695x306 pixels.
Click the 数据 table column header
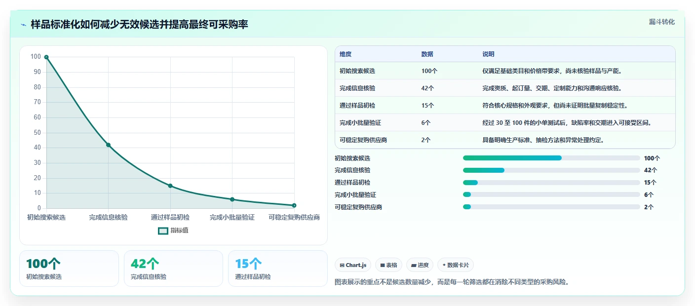pyautogui.click(x=427, y=54)
